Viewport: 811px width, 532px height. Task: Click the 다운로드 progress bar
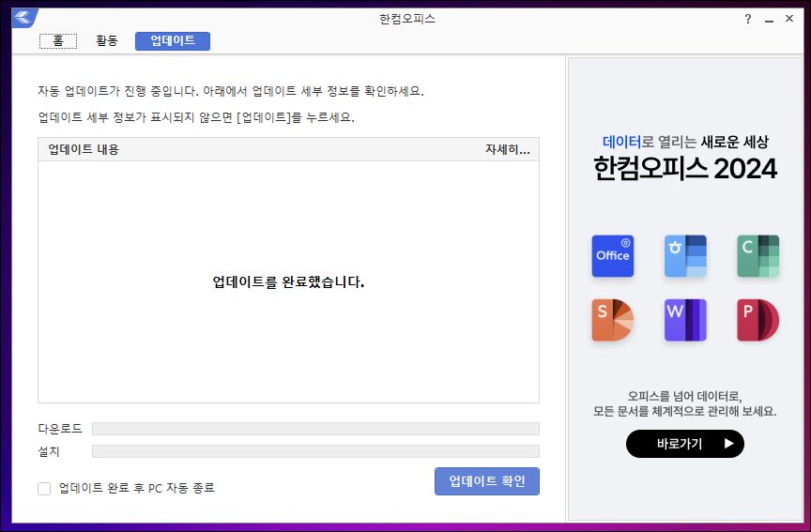point(315,429)
